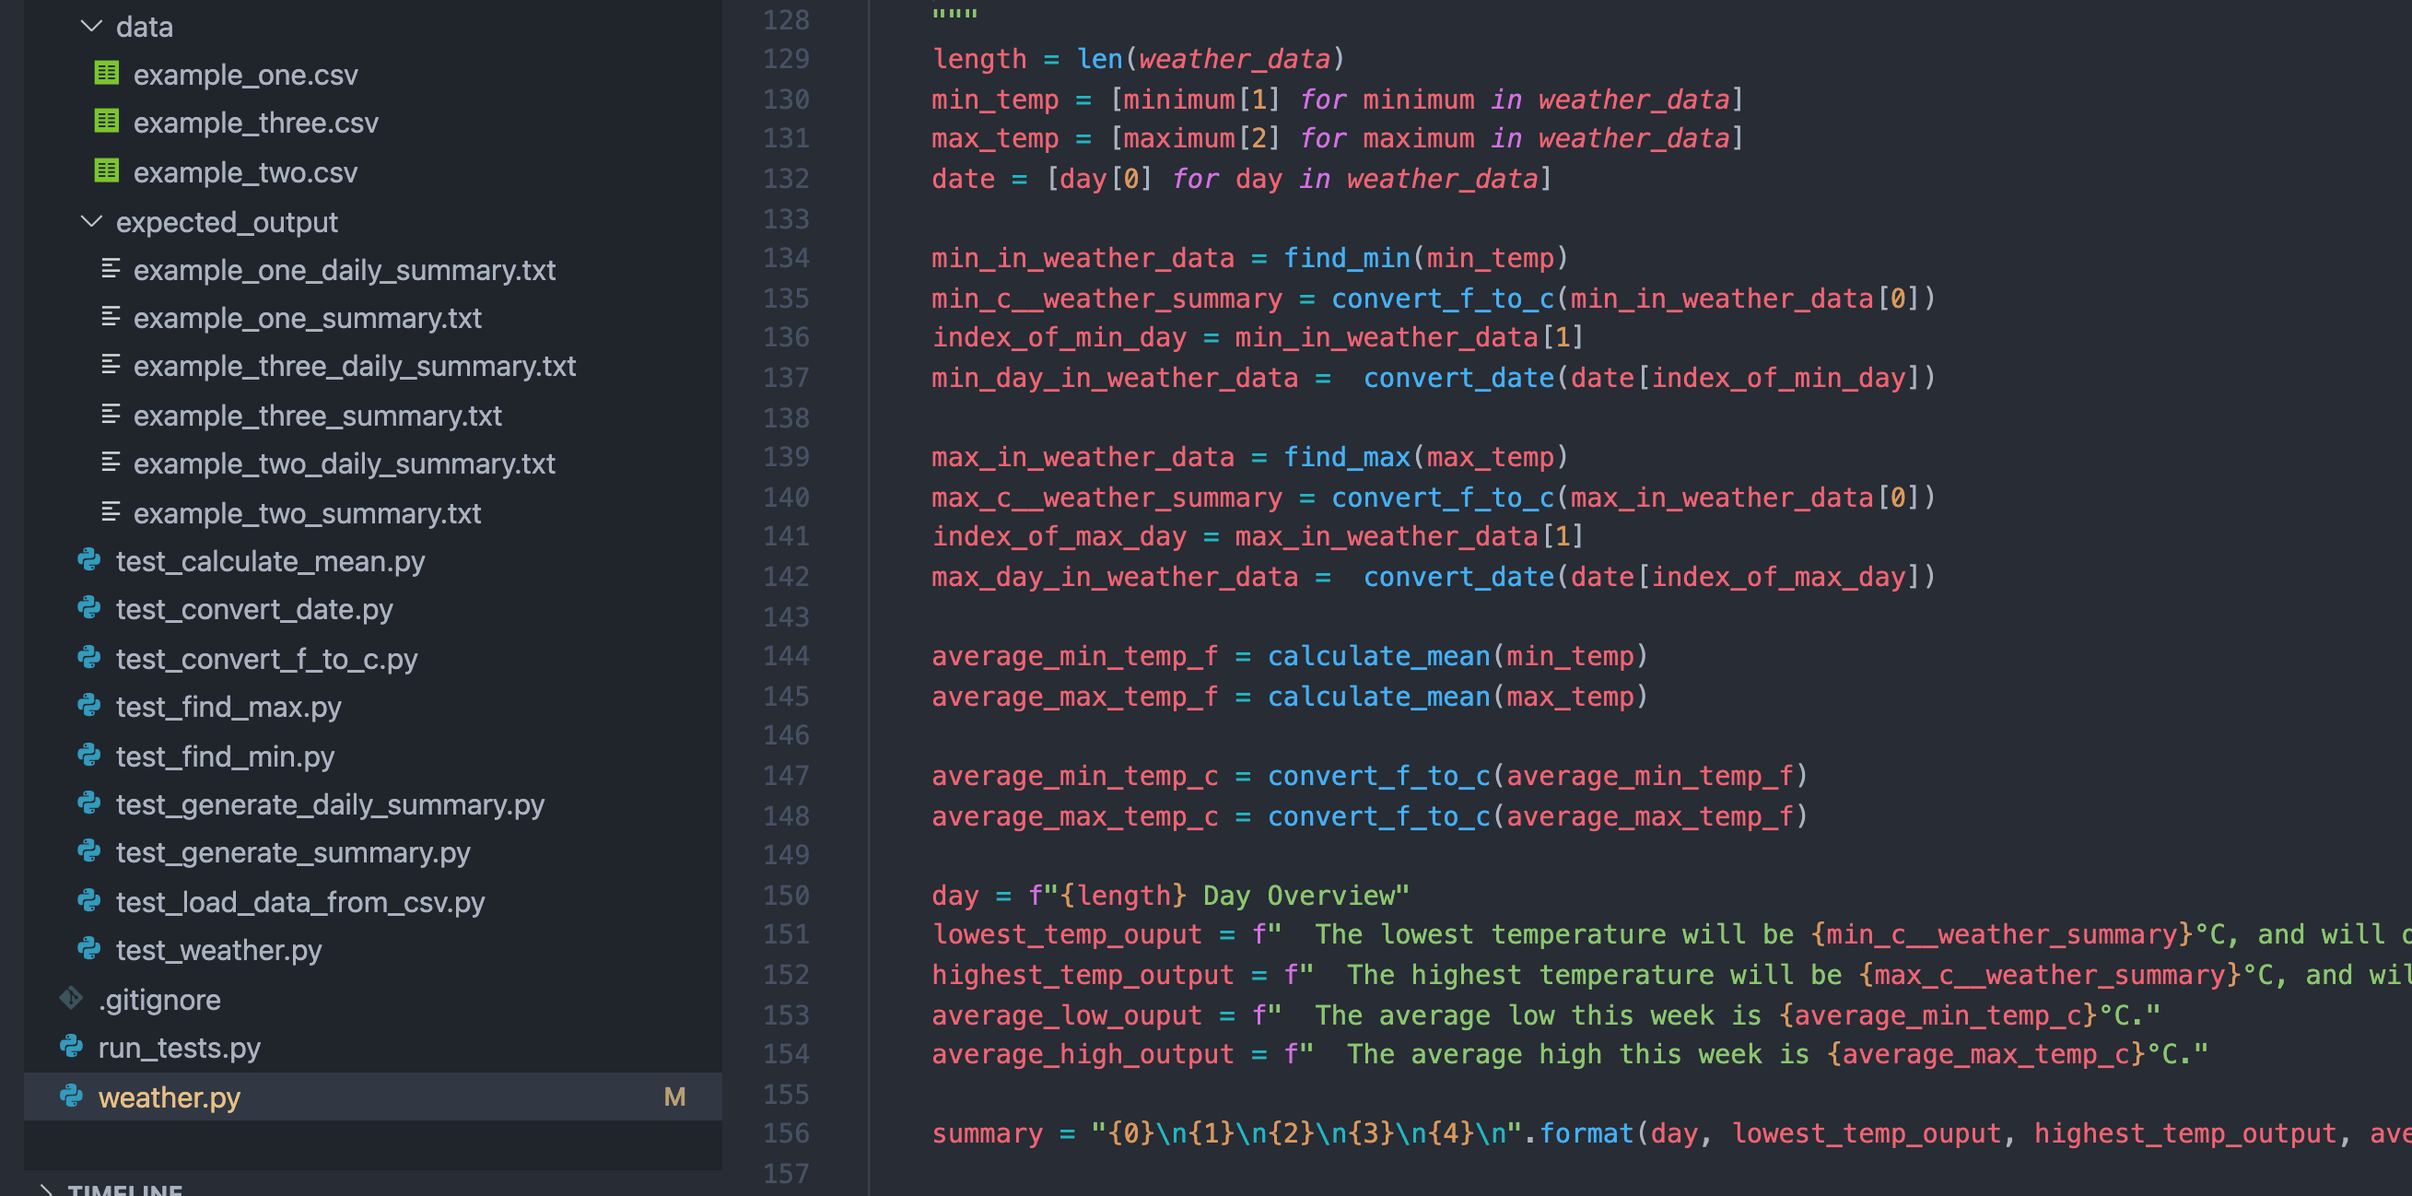Open run_tests.py

point(179,1048)
